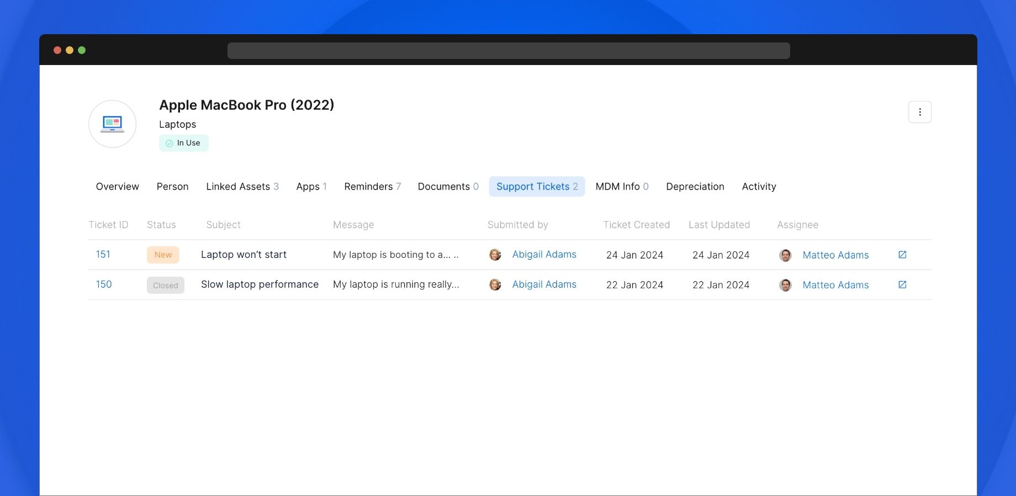Click the Subject column header
The width and height of the screenshot is (1016, 496).
click(x=223, y=224)
